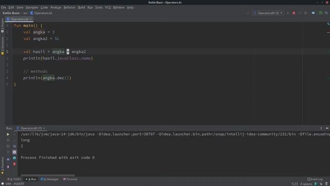Close the Operators.kt editor tab

point(31,19)
